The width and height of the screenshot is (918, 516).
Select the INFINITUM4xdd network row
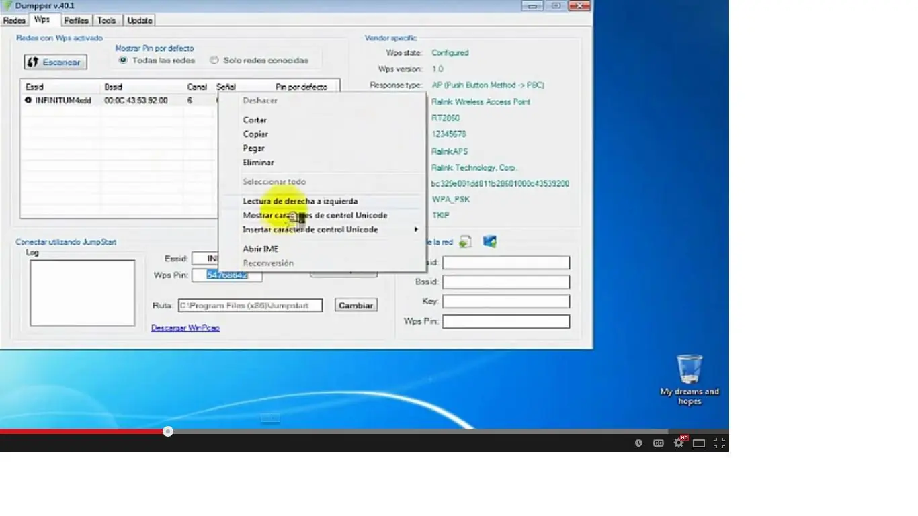(121, 100)
